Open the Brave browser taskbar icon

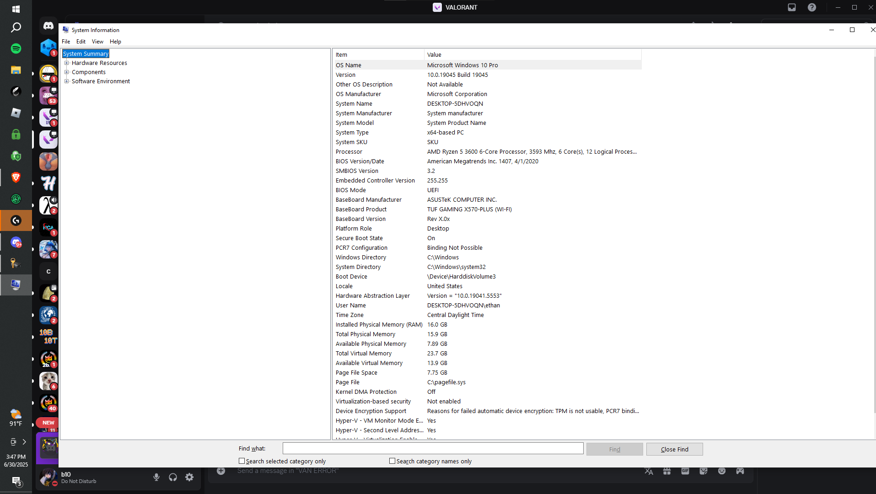[x=16, y=177]
